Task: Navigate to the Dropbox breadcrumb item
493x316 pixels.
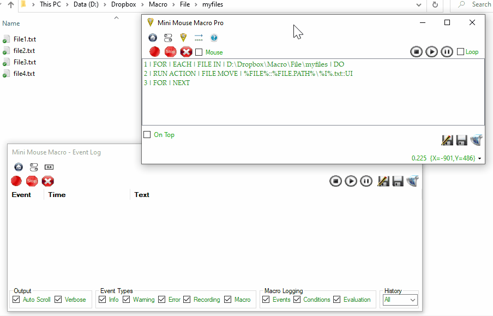Action: 123,4
